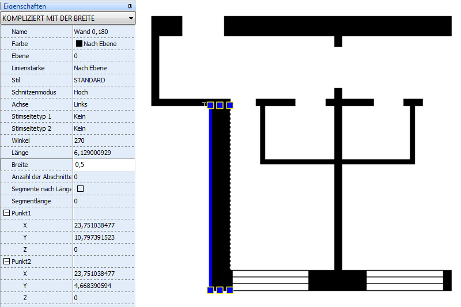Click the Länge value 6,129000929
This screenshot has height=307, width=461.
coord(95,153)
